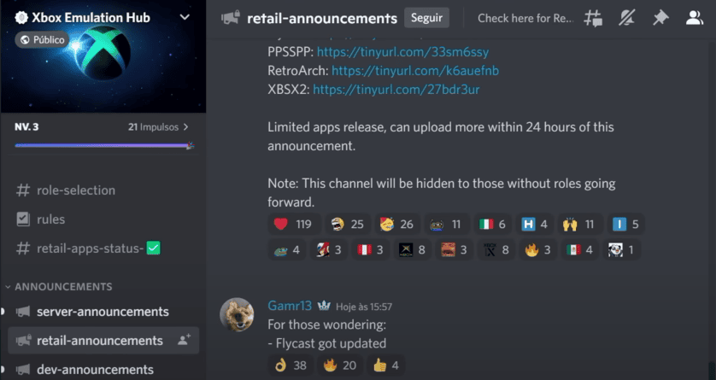Collapse the ANNOUNCEMENTS category
The image size is (716, 380).
(x=63, y=286)
